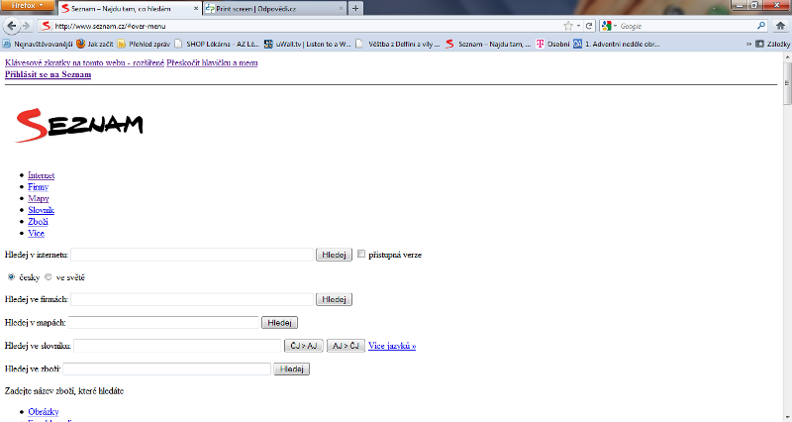
Task: Open the Firefox home page icon
Action: 780,26
